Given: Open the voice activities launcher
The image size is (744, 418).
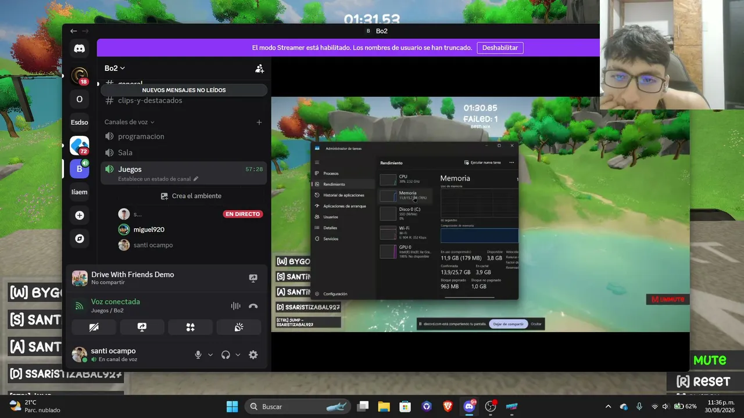Looking at the screenshot, I should click(x=190, y=327).
